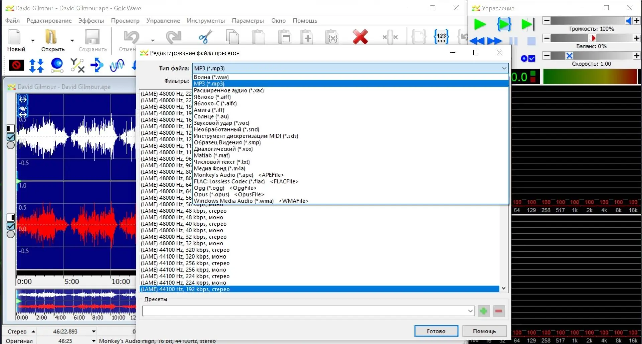Click the 123 cue points toolbar icon

[x=441, y=37]
